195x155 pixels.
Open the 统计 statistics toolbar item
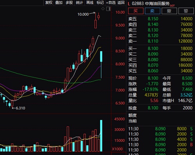(x=80, y=3)
